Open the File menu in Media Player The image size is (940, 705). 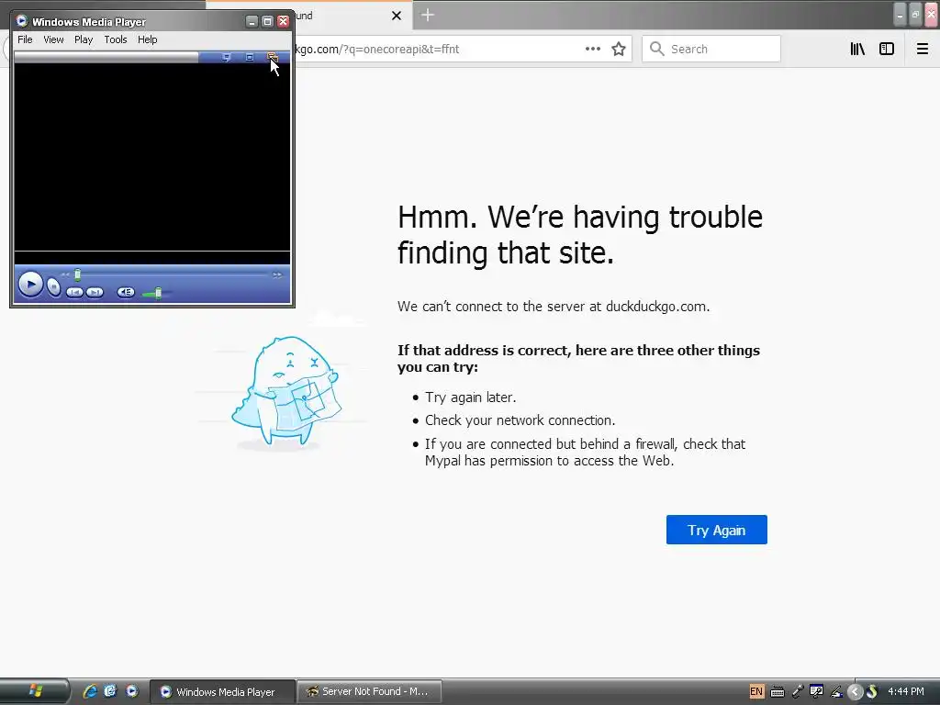(25, 39)
